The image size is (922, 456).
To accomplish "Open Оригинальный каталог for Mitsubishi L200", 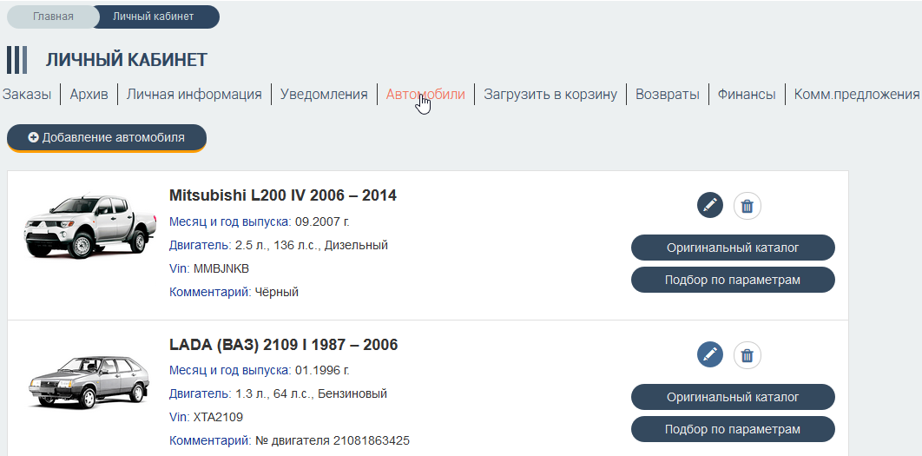I will (733, 248).
